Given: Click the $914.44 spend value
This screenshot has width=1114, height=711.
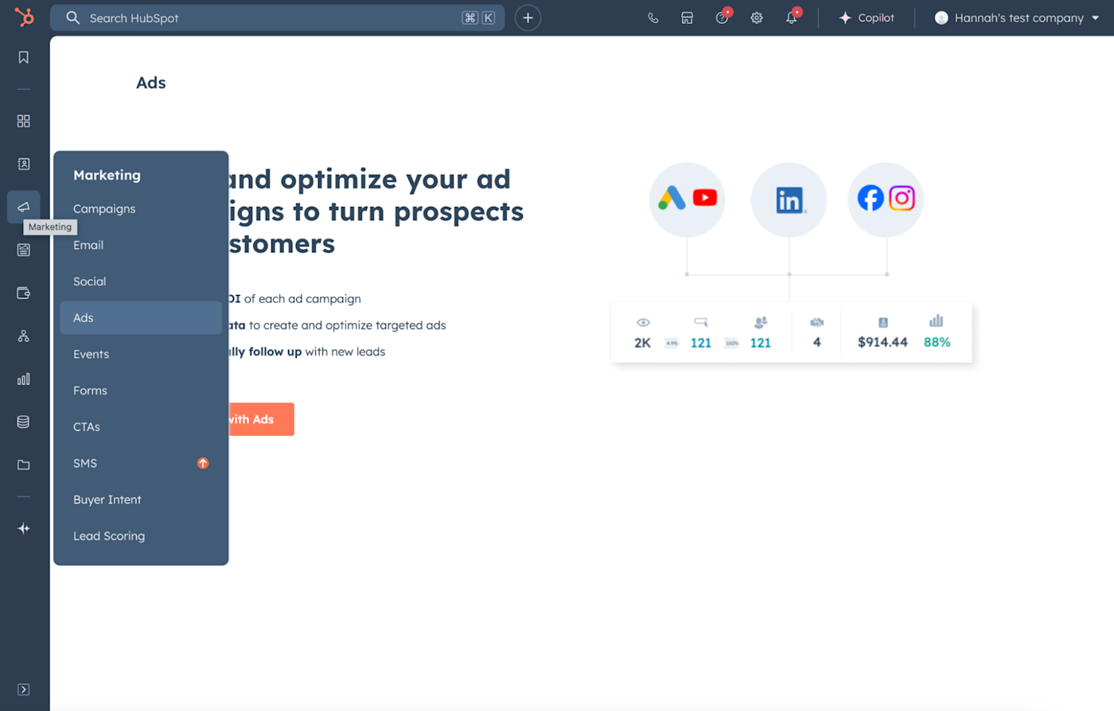Looking at the screenshot, I should click(x=882, y=342).
